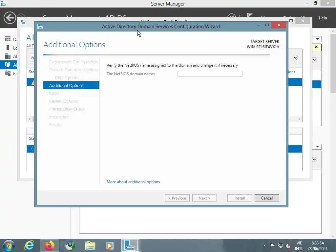Select the Installation wizard step
Viewport: 336px width, 252px height.
(59, 117)
